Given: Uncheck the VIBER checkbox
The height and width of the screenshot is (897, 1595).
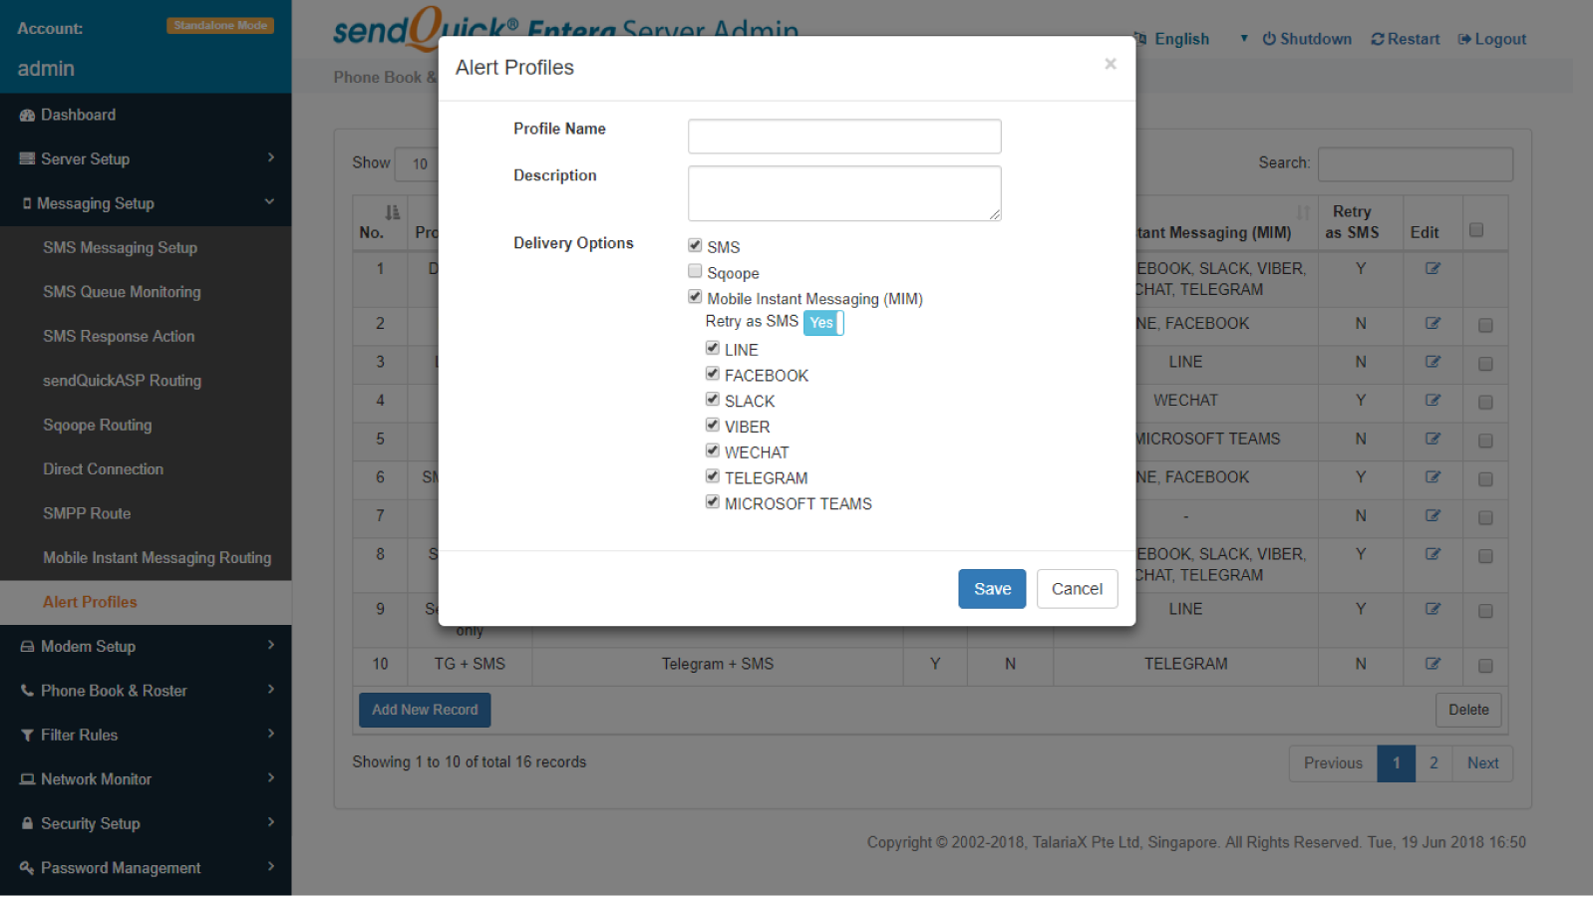Looking at the screenshot, I should coord(712,426).
